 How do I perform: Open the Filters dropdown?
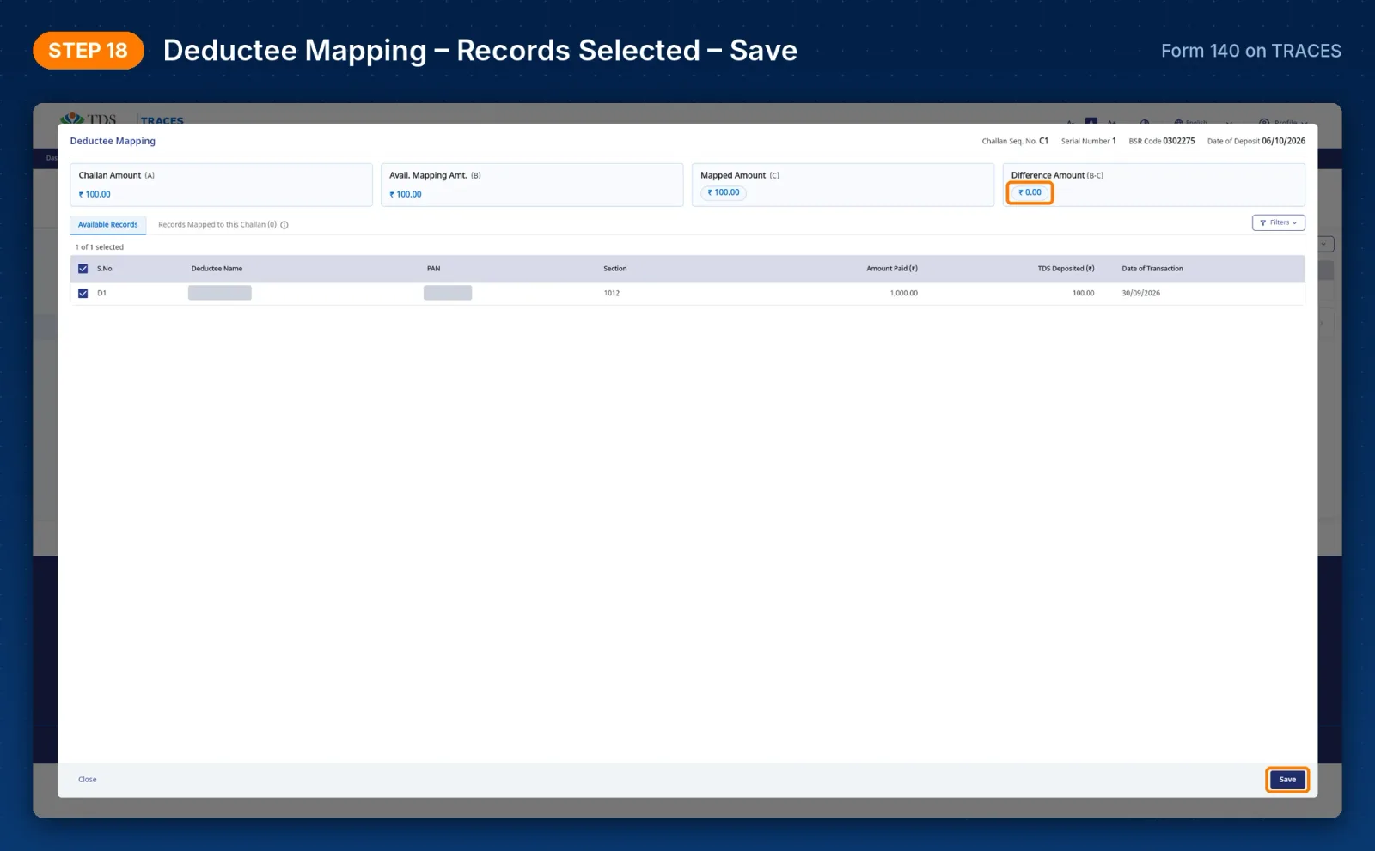(x=1278, y=222)
